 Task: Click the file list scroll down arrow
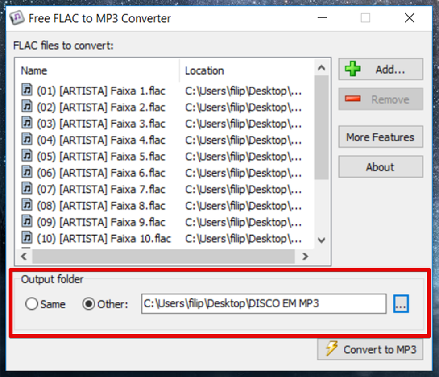(321, 240)
